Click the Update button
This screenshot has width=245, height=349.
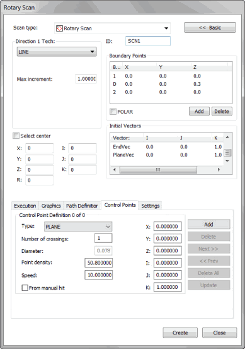(x=209, y=285)
